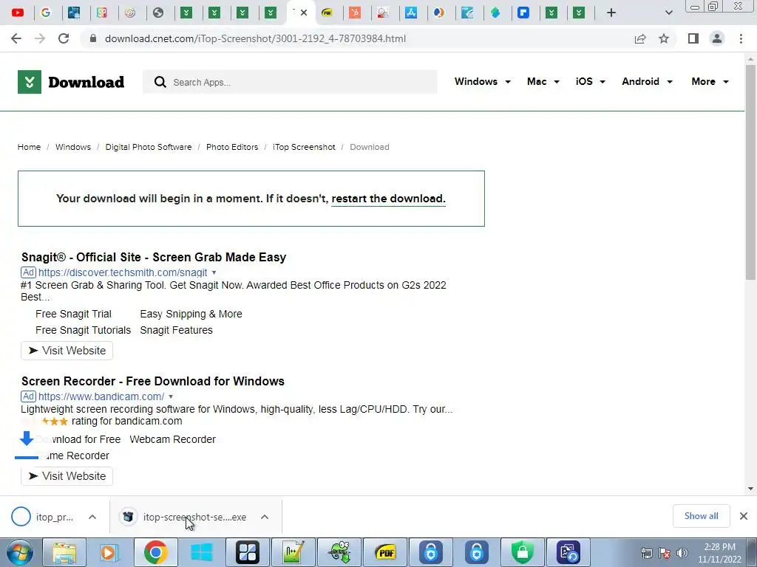Switch to the App Store tab
The image size is (757, 567).
411,13
